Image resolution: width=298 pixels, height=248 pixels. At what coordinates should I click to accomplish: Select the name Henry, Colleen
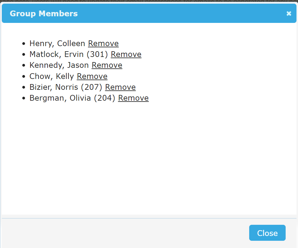tap(57, 43)
